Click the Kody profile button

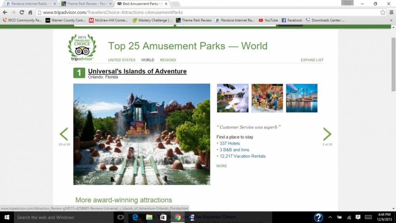347,2
